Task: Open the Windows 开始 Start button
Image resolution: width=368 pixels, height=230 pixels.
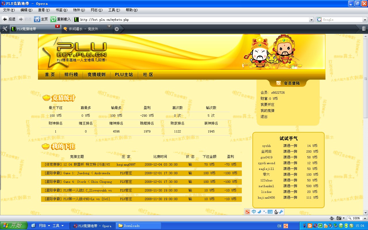Action: click(14, 226)
